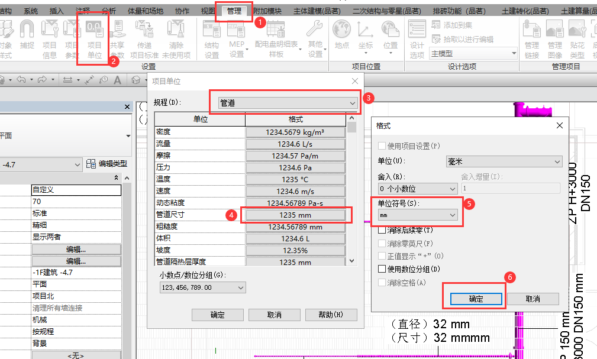Open 结构设置 (Structural Settings) icon
597x359 pixels.
(x=212, y=29)
